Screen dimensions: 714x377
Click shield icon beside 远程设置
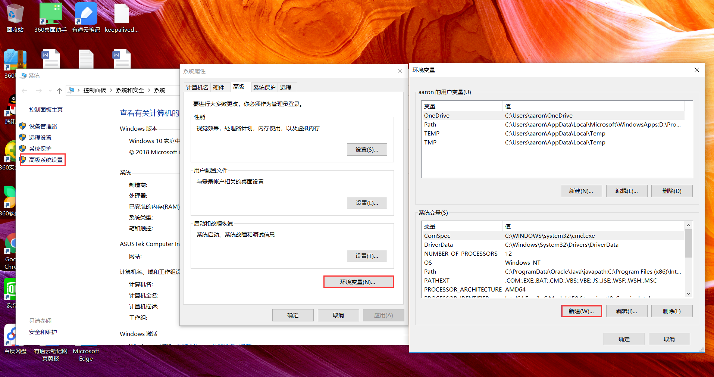22,137
